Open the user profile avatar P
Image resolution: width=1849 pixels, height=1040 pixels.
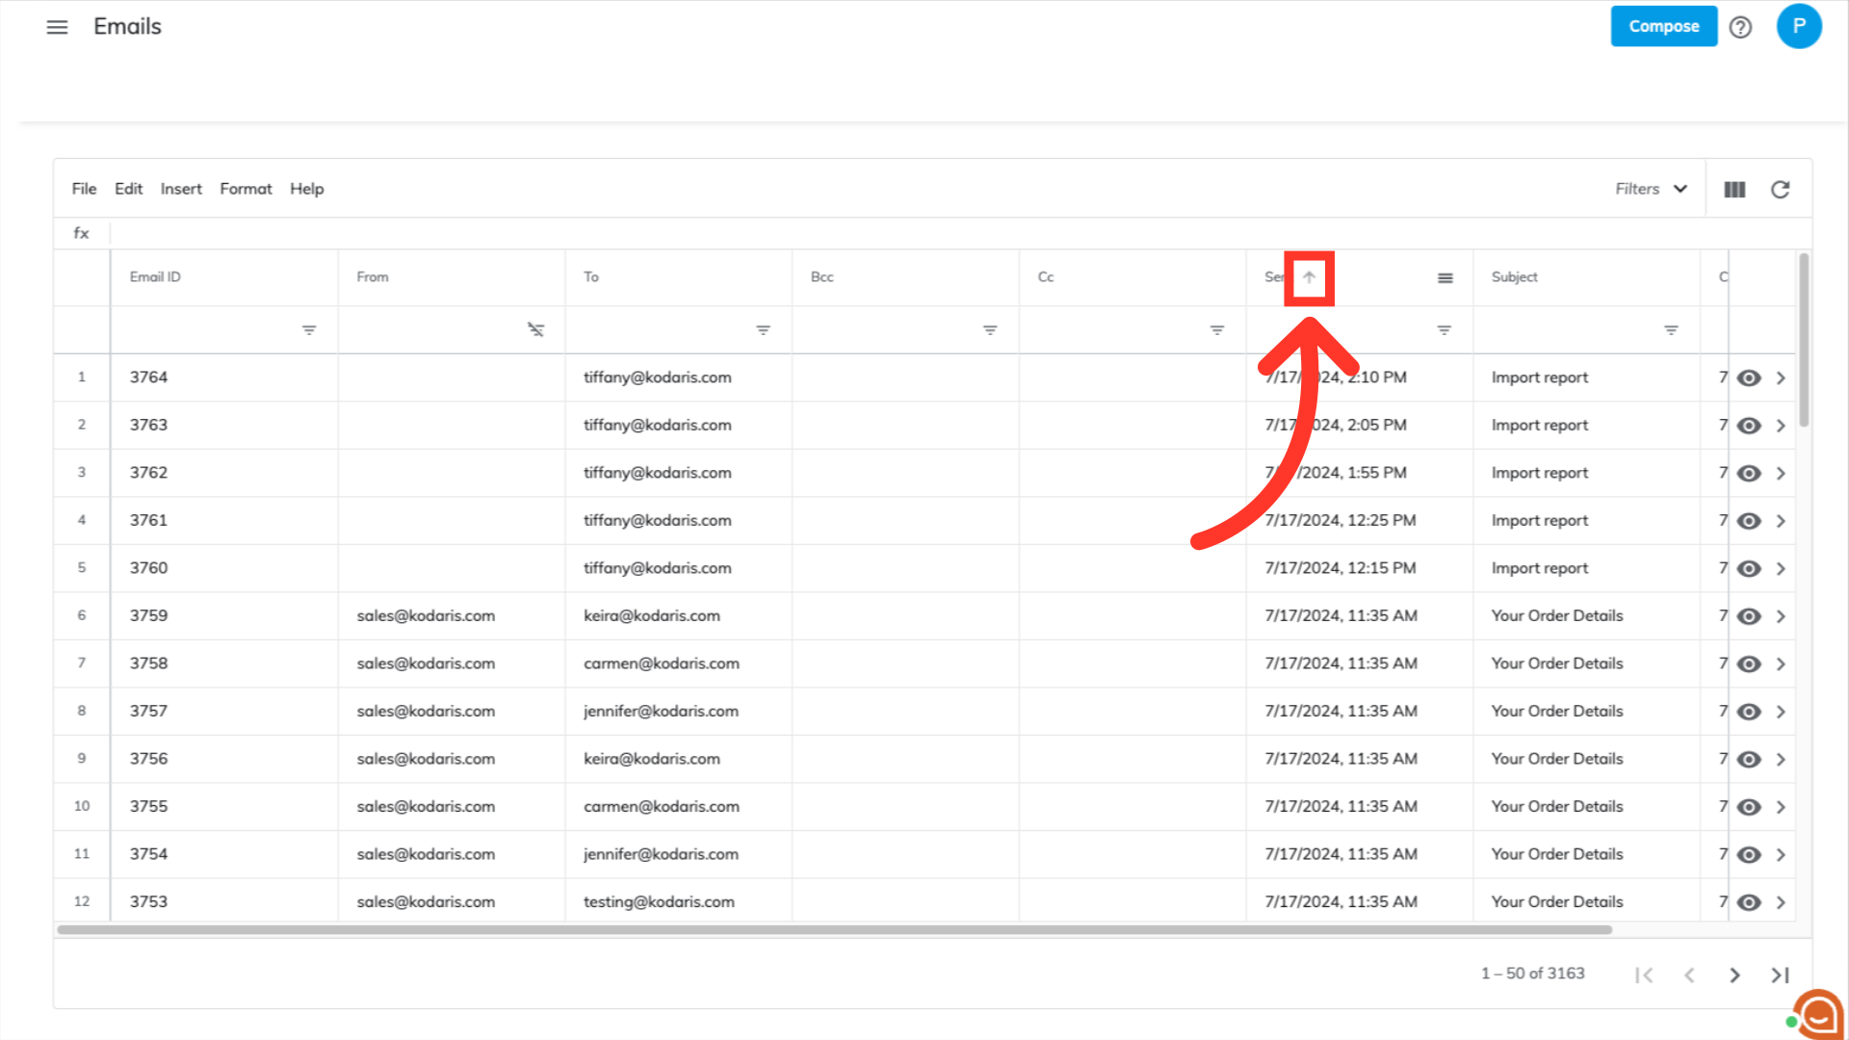click(x=1798, y=26)
